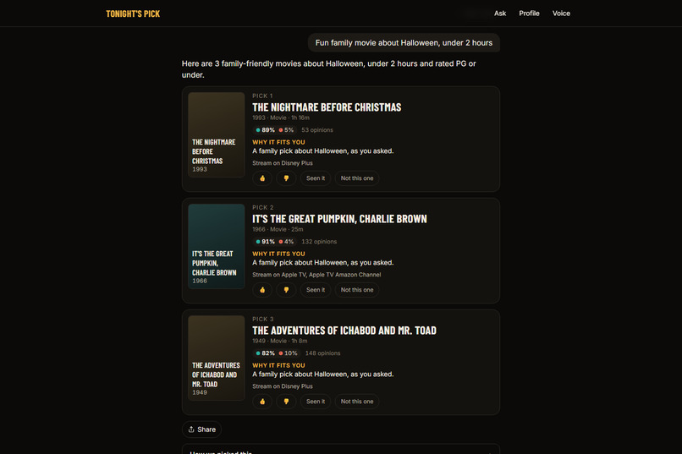
Task: Click the user message about Halloween family movie
Action: (404, 42)
